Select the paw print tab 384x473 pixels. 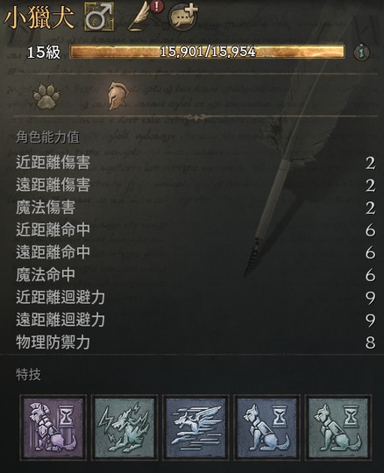tap(46, 96)
